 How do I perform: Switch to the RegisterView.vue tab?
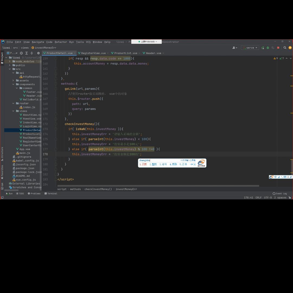pos(93,53)
